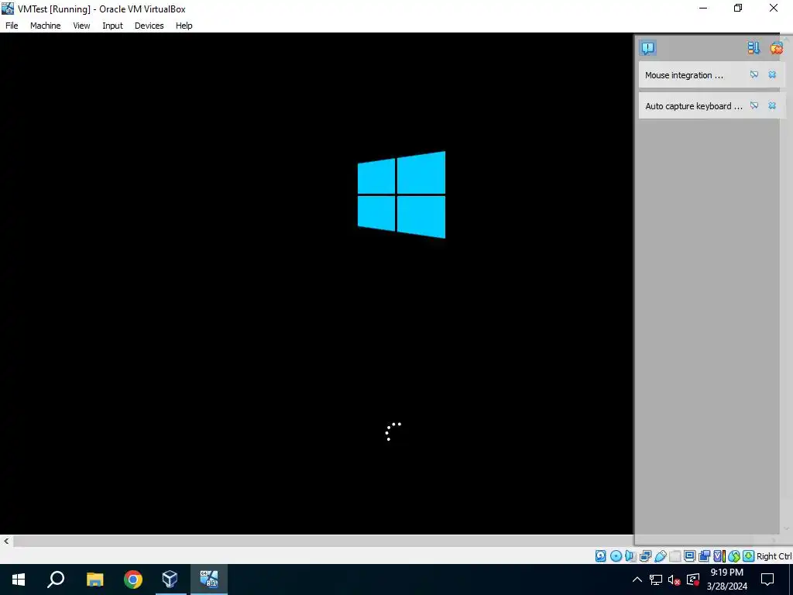Open the Mouse integration notification text

(x=684, y=75)
